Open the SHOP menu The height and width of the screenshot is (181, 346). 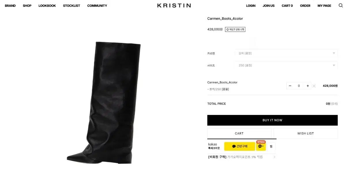tap(27, 6)
